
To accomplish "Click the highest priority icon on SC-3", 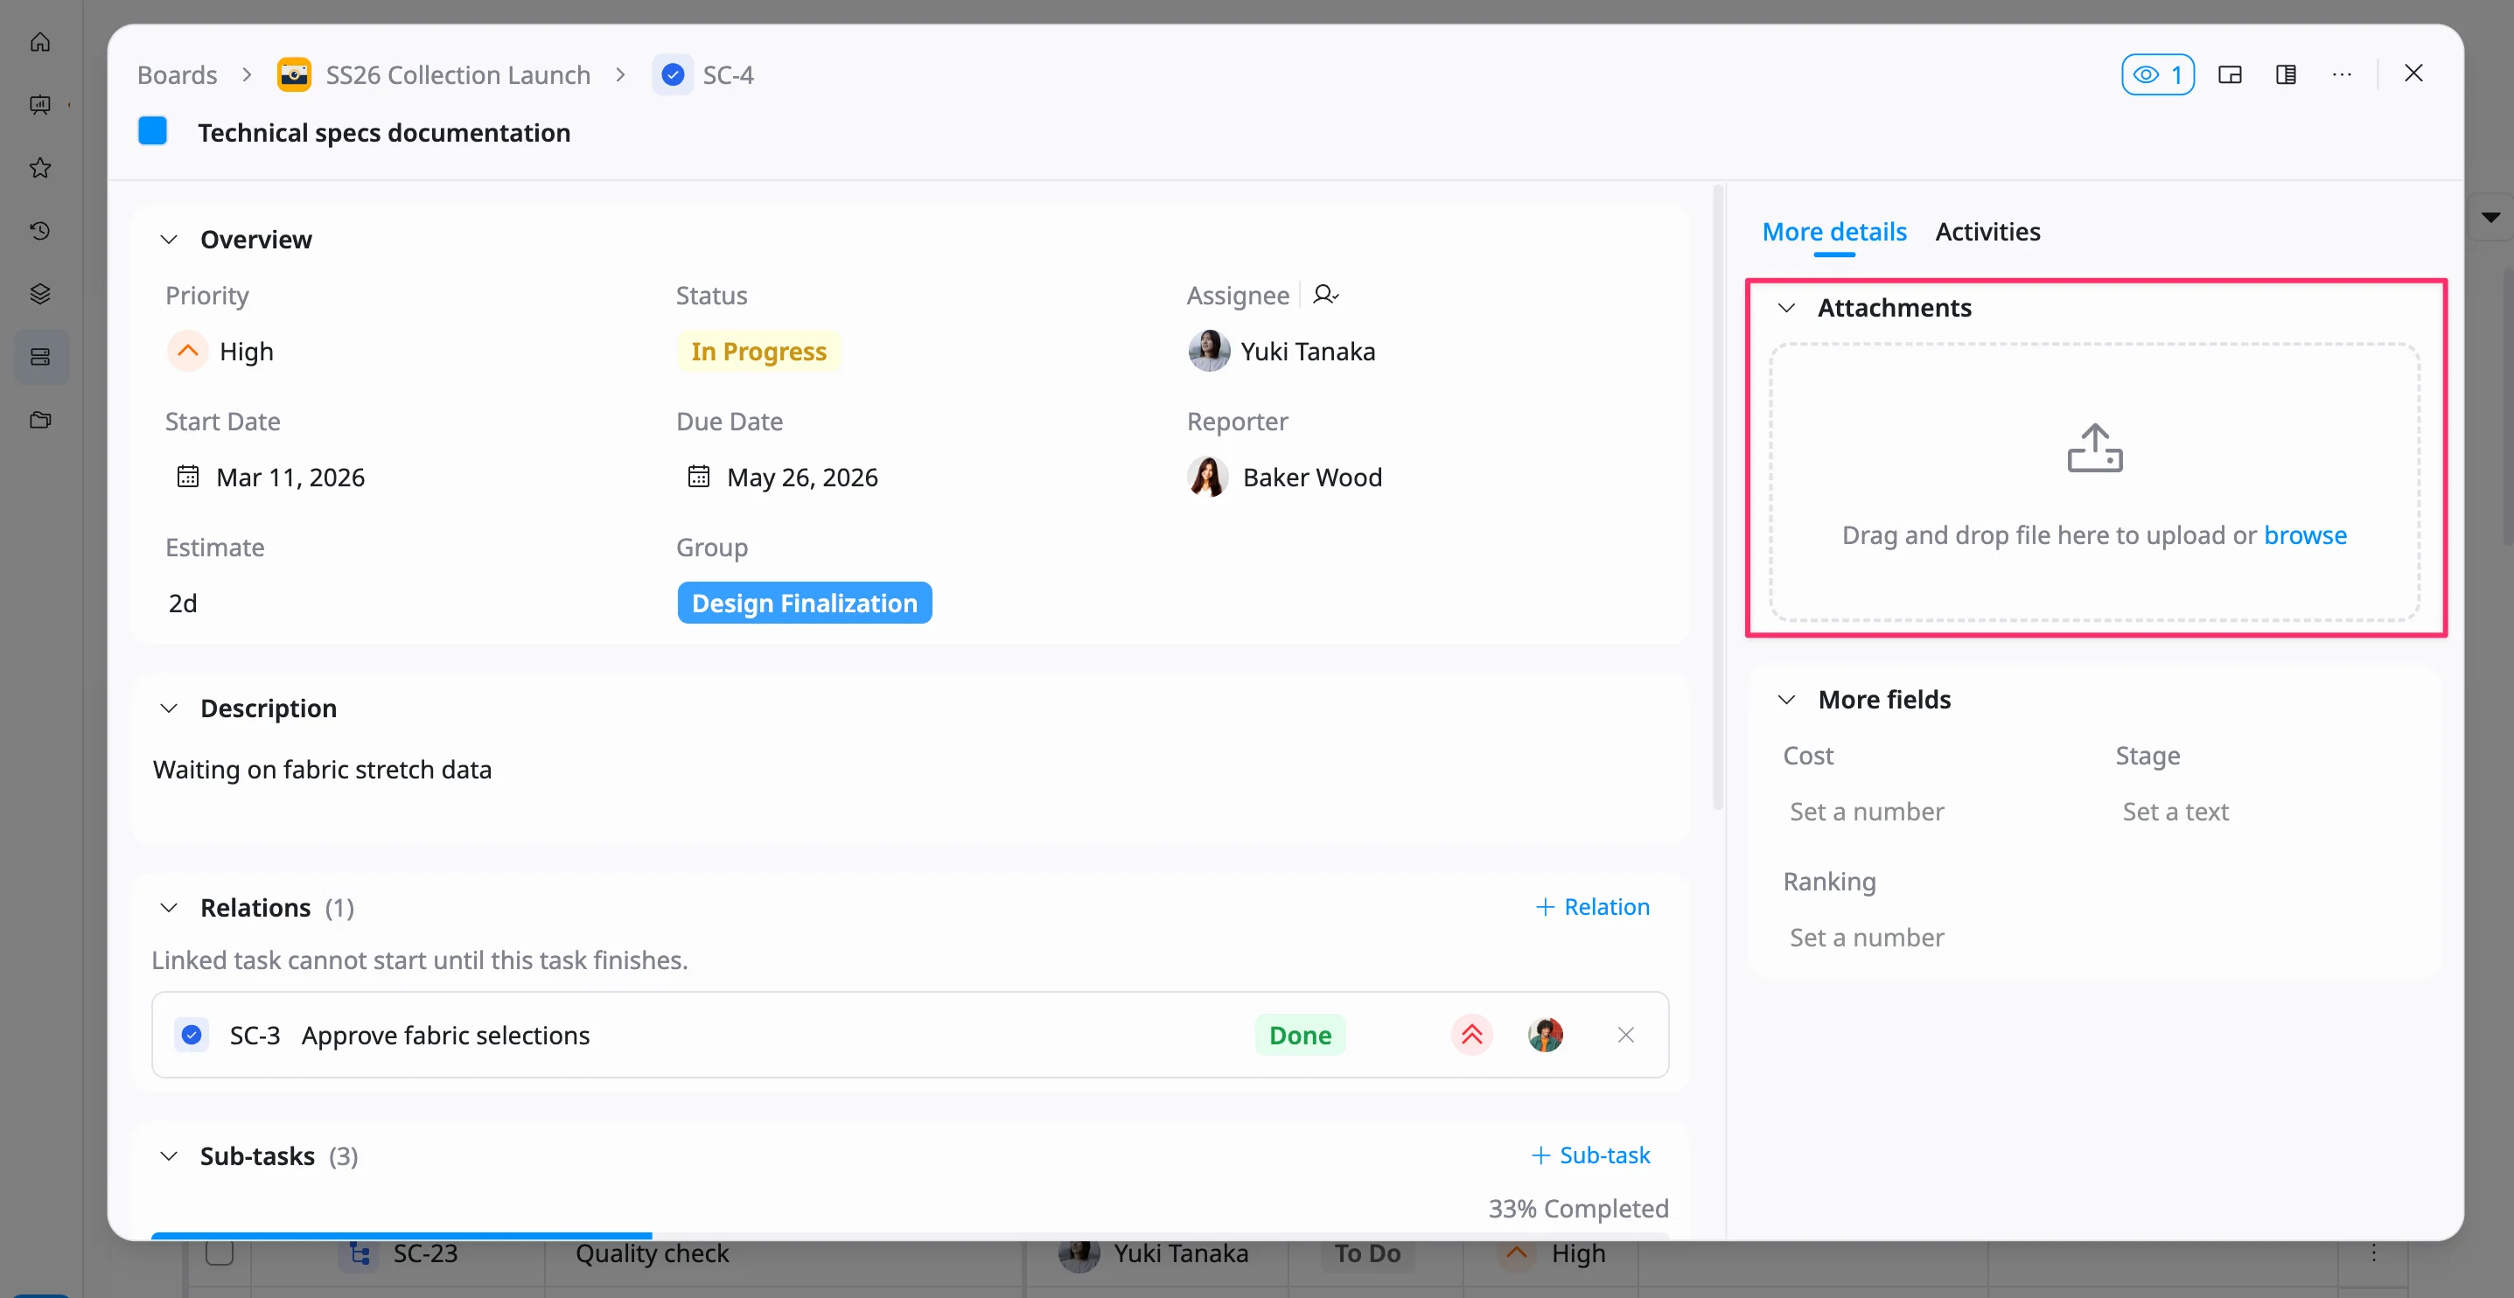I will [1471, 1035].
